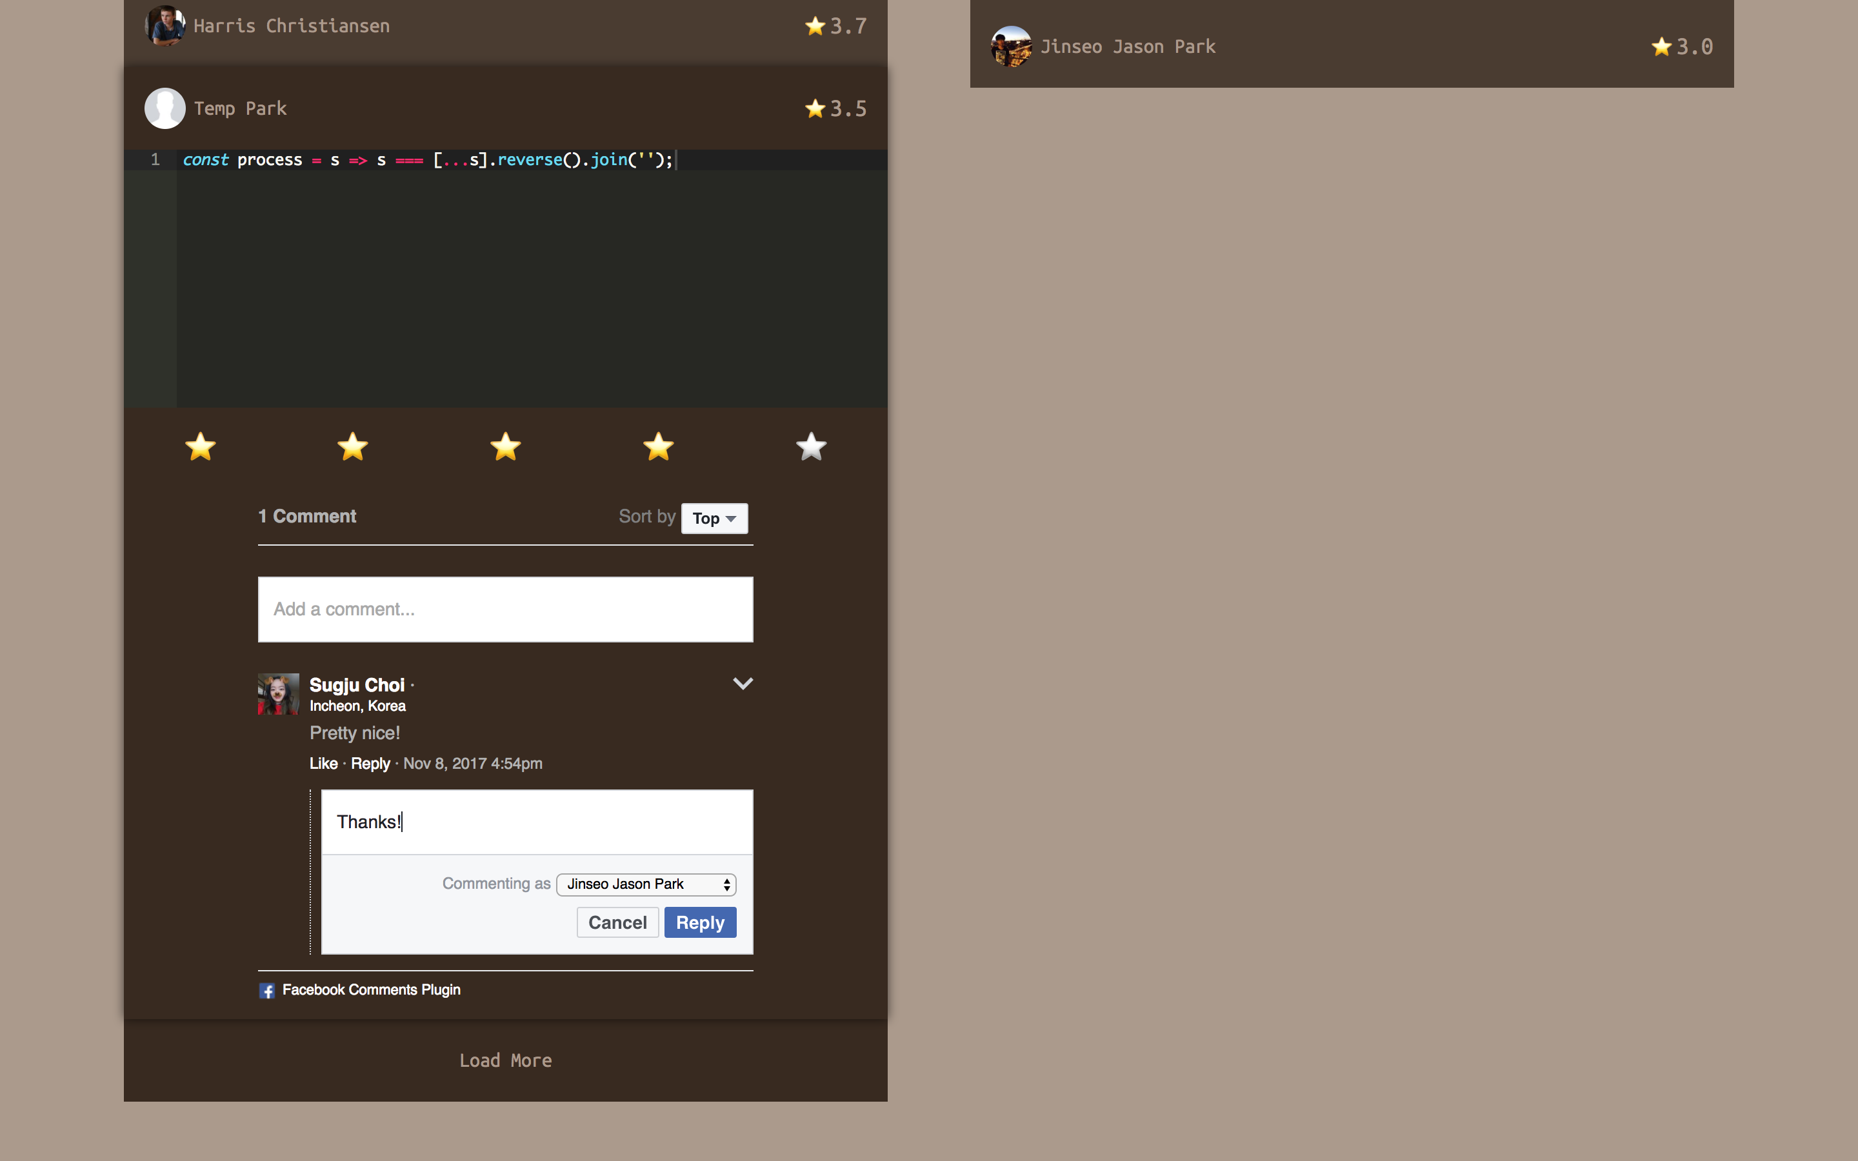Viewport: 1858px width, 1161px height.
Task: Click Harris Christiansen's avatar photo
Action: [x=165, y=25]
